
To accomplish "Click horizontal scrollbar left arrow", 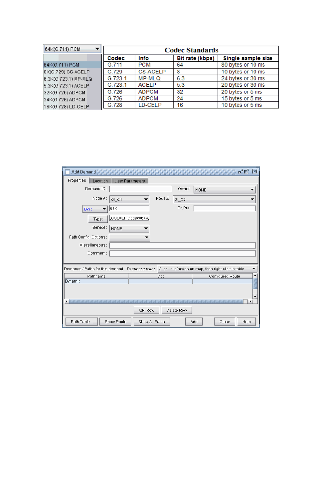I will pos(67,302).
